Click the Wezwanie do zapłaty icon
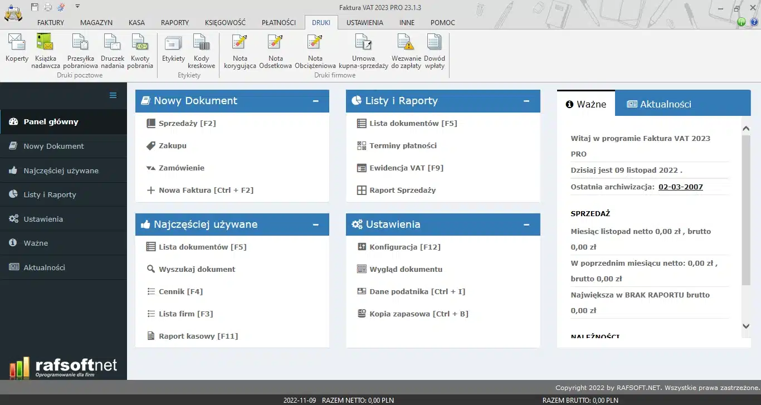Image resolution: width=761 pixels, height=405 pixels. 406,50
